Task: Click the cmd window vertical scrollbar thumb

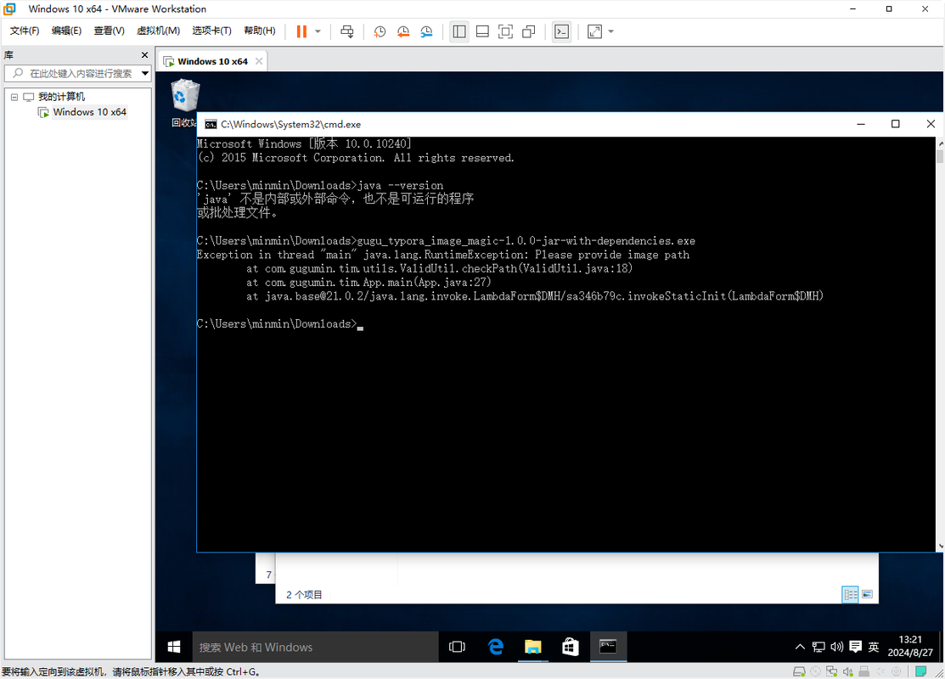Action: click(940, 156)
